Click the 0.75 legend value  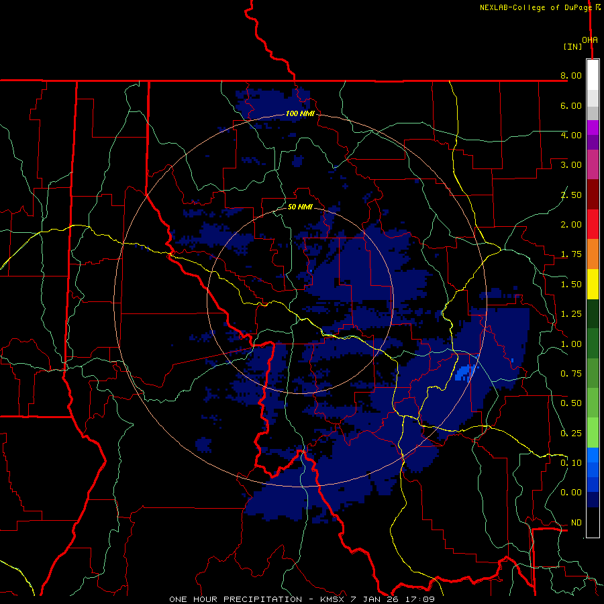(x=571, y=374)
